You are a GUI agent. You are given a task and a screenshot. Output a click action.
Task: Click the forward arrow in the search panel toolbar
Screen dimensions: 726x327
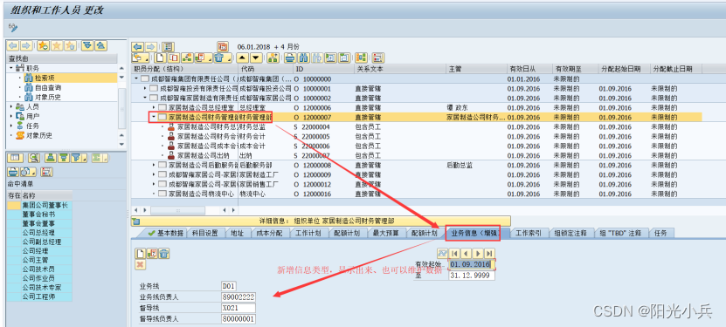26,45
